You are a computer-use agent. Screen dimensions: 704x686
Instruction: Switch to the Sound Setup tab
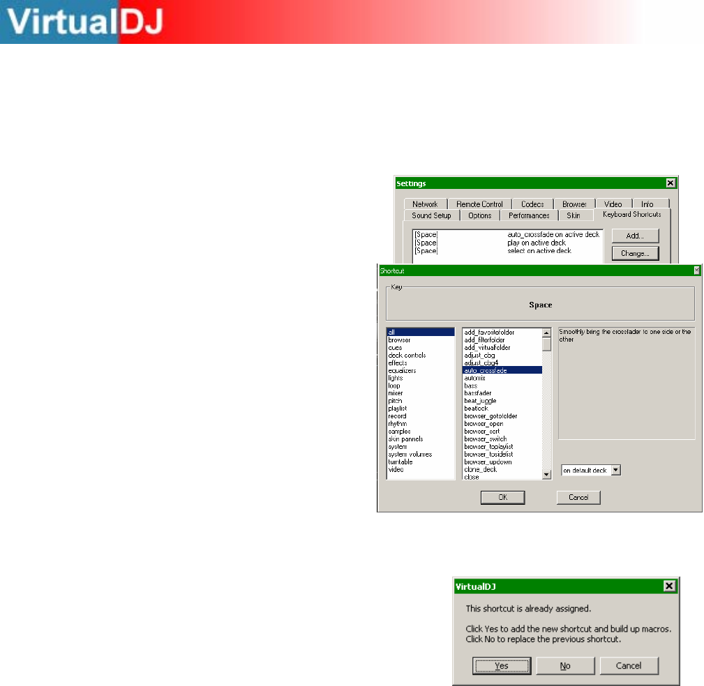pos(431,215)
